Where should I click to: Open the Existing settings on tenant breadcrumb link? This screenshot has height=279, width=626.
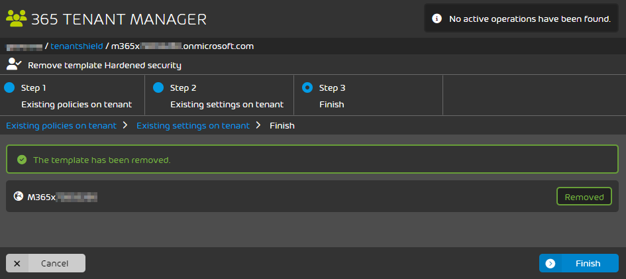(193, 126)
